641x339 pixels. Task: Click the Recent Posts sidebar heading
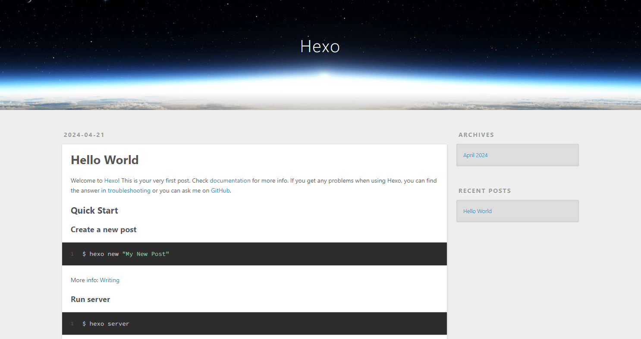pos(485,191)
